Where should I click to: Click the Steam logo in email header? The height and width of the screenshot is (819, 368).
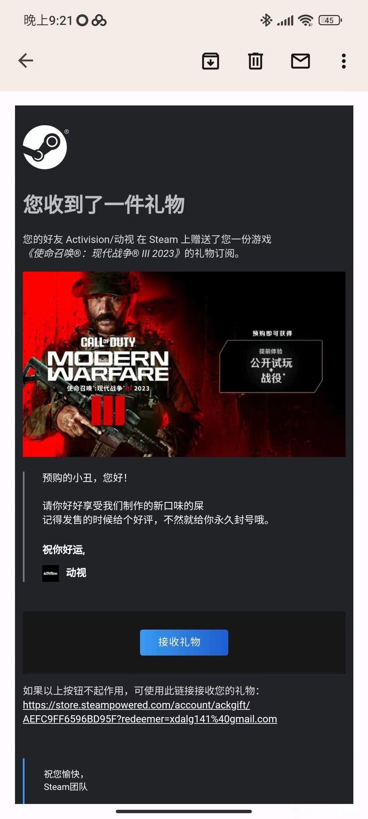[45, 147]
